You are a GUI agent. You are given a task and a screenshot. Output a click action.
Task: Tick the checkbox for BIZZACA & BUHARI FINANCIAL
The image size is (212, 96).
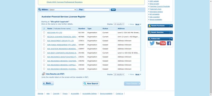click(44, 37)
